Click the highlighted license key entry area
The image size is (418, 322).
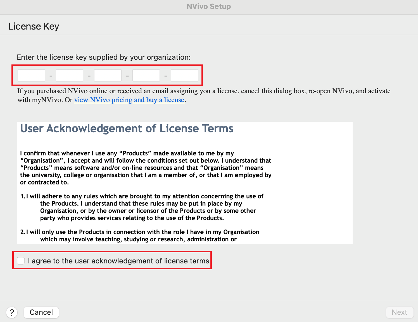(107, 75)
